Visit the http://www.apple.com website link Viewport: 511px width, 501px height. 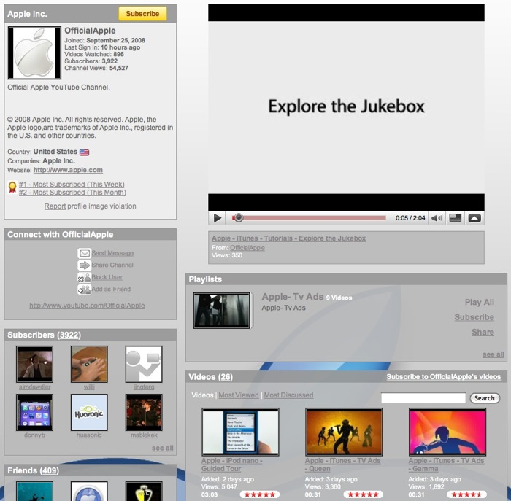pyautogui.click(x=68, y=170)
